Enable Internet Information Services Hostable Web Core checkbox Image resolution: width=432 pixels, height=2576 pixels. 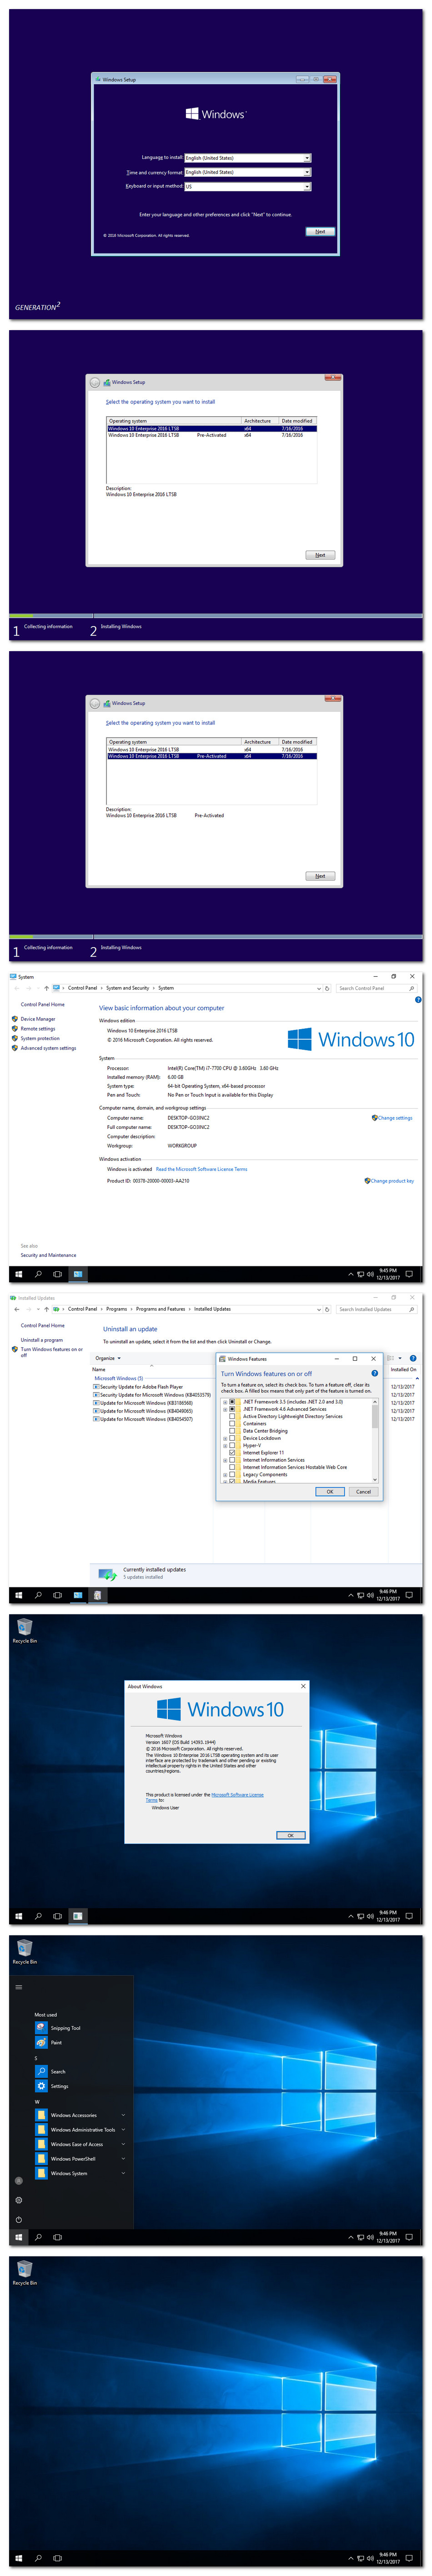click(x=232, y=1467)
